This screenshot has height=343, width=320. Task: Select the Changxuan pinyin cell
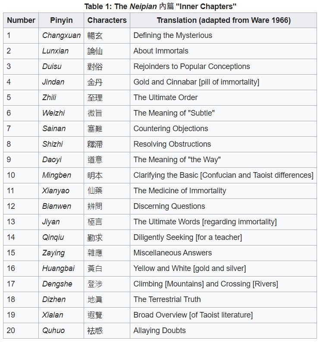click(61, 35)
